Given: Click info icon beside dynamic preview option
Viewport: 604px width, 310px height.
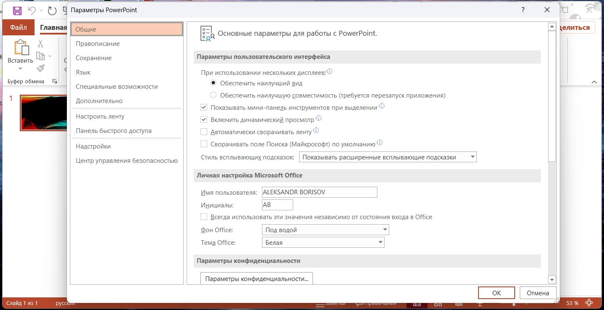Looking at the screenshot, I should 318,119.
